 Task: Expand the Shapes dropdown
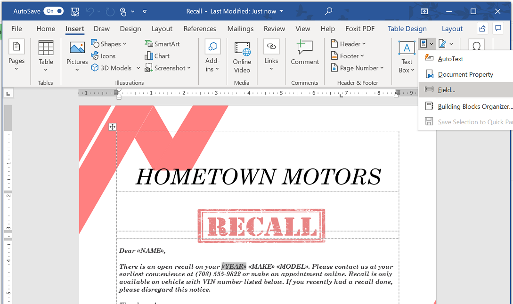tap(109, 44)
